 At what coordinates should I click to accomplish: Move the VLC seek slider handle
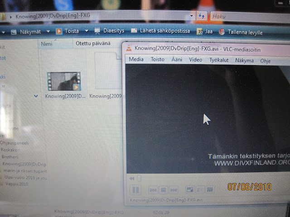click(139, 178)
